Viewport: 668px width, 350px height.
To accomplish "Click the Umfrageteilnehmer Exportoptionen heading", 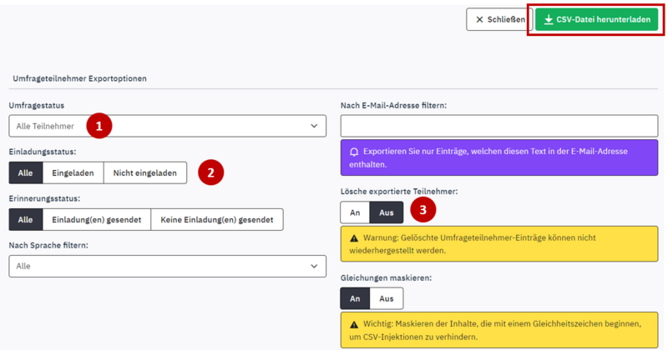I will point(79,78).
